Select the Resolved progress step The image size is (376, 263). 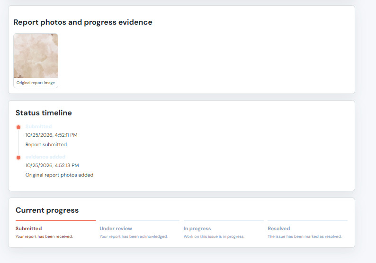(308, 230)
